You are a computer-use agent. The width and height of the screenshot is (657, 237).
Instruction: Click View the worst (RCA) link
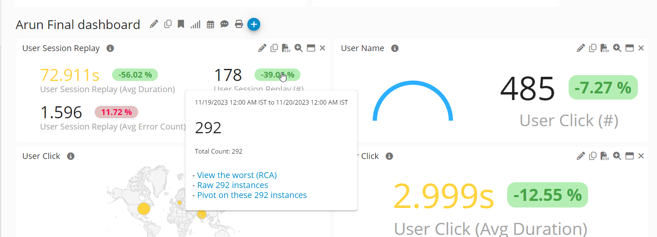click(237, 175)
